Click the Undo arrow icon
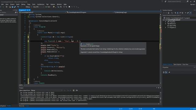This screenshot has width=196, height=110. tap(18, 7)
